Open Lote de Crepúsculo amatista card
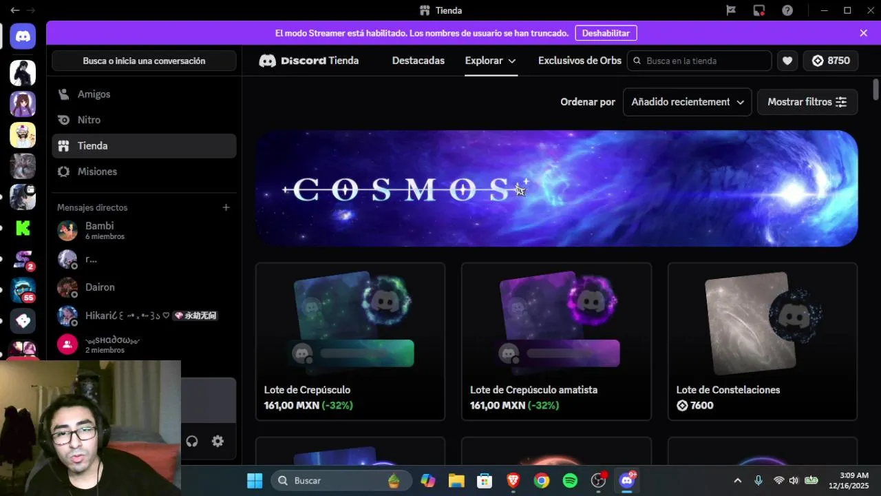The height and width of the screenshot is (496, 881). point(556,341)
